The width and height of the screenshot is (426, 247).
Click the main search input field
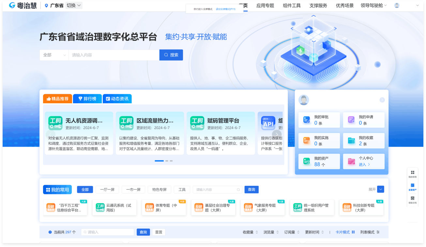pos(114,55)
